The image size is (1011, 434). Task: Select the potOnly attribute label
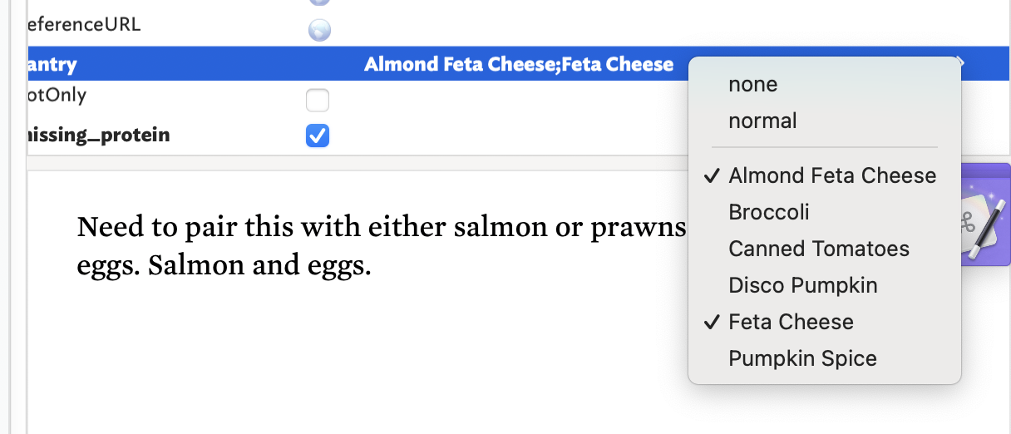click(x=57, y=95)
